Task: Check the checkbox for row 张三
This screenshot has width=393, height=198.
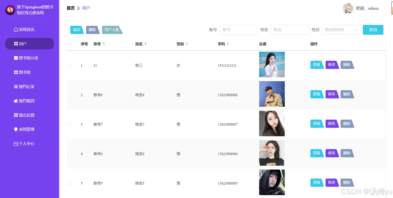Action: [70, 66]
